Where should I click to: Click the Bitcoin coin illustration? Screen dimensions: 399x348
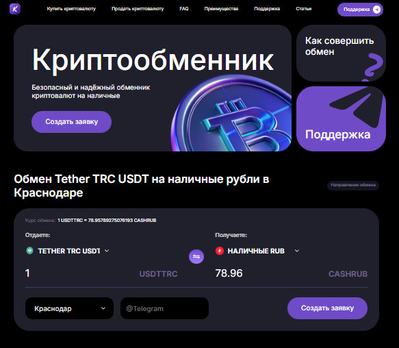tap(231, 113)
